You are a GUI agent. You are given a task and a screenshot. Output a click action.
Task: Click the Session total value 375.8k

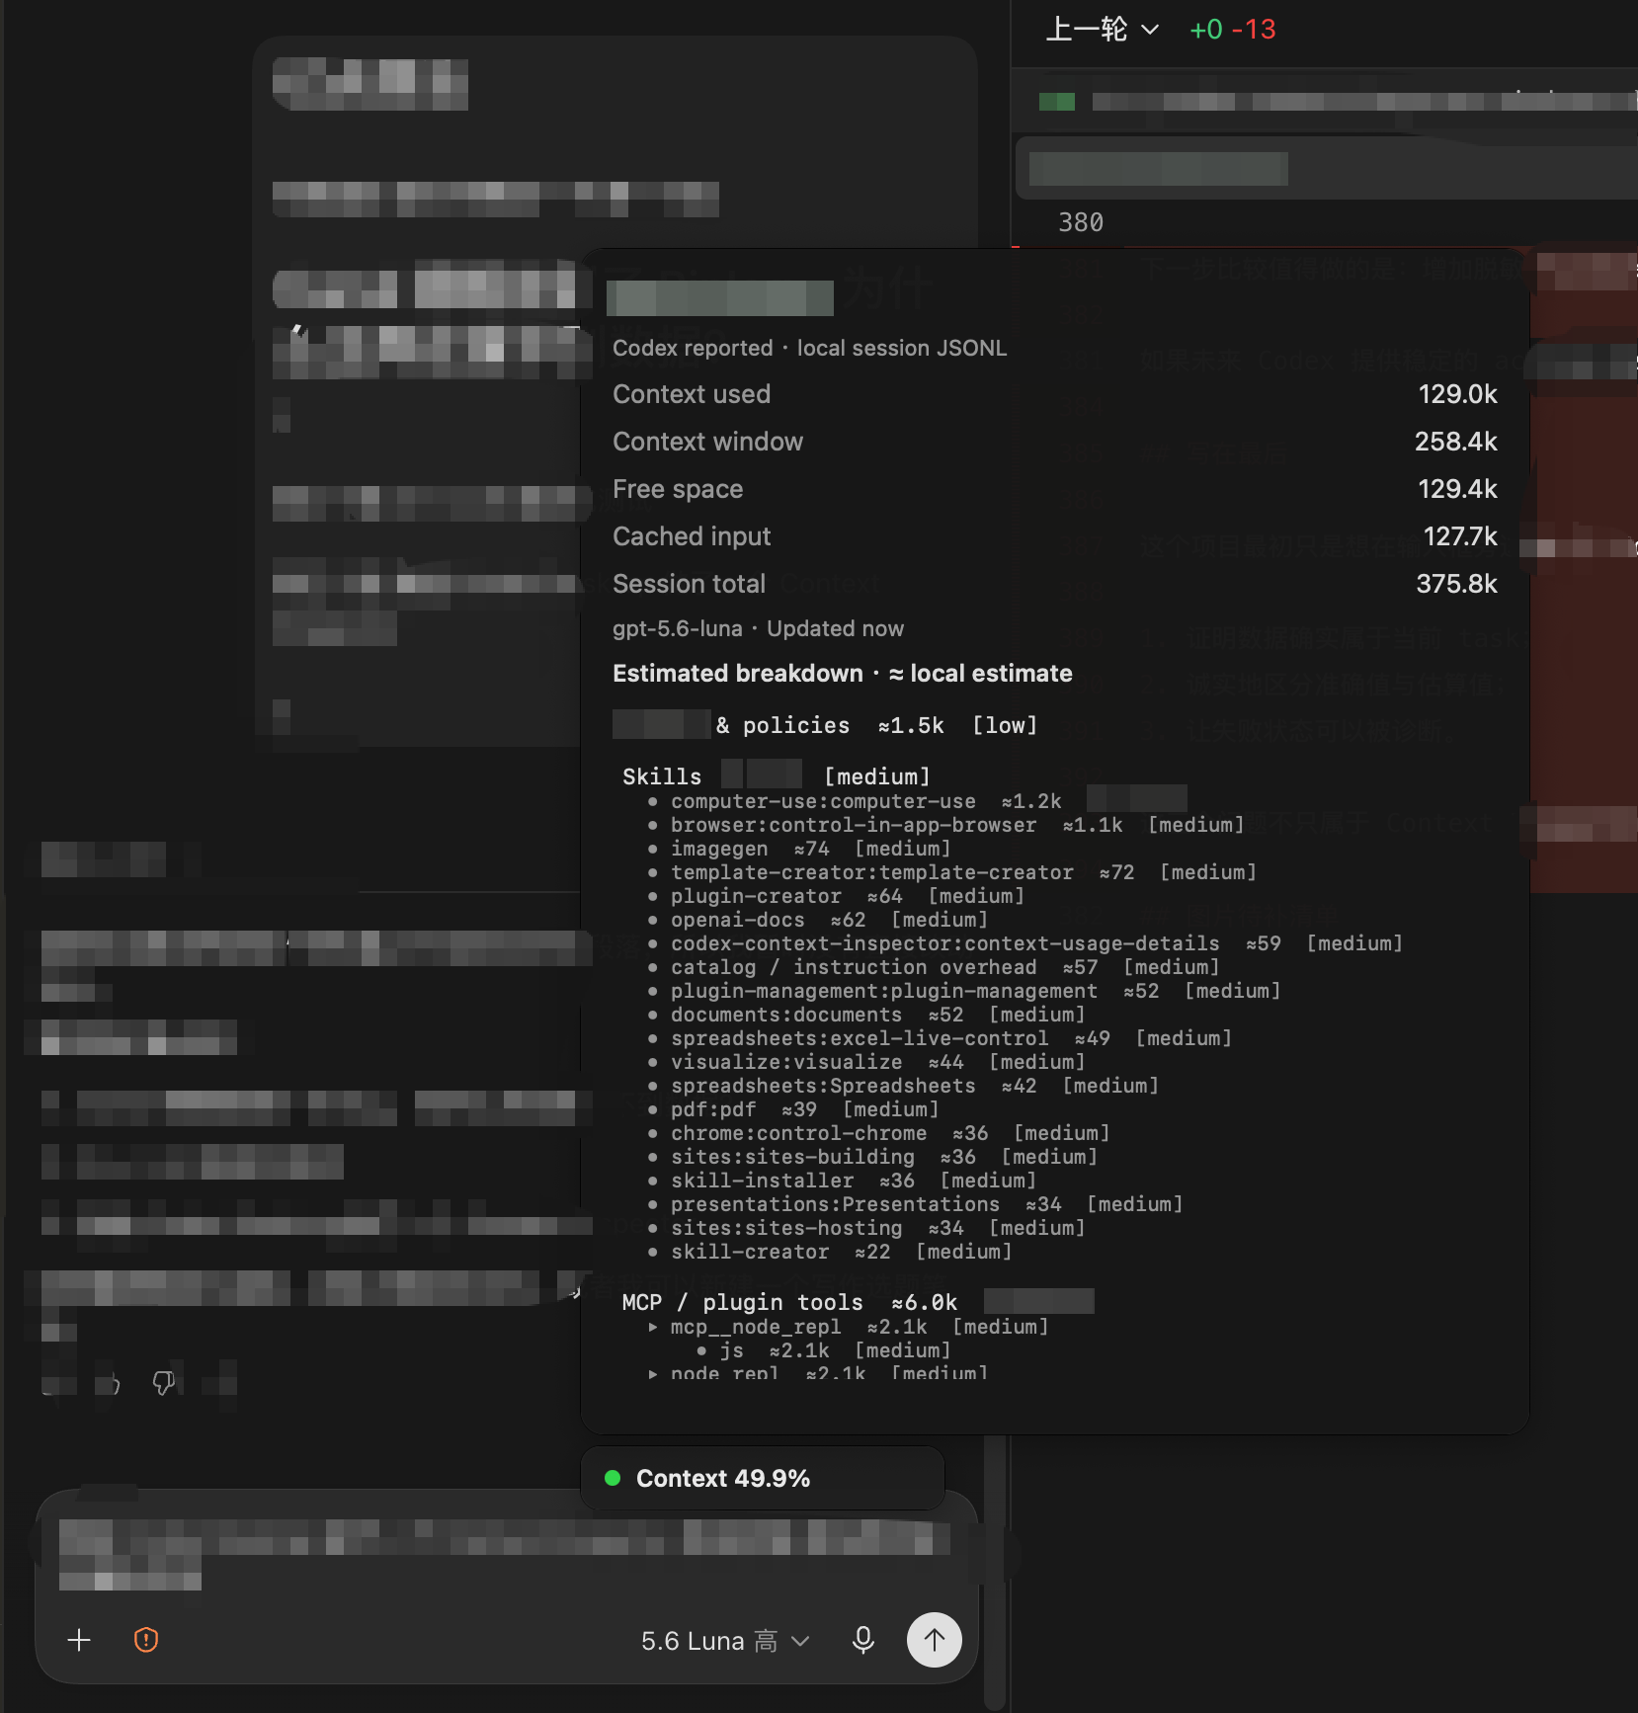pos(1456,584)
